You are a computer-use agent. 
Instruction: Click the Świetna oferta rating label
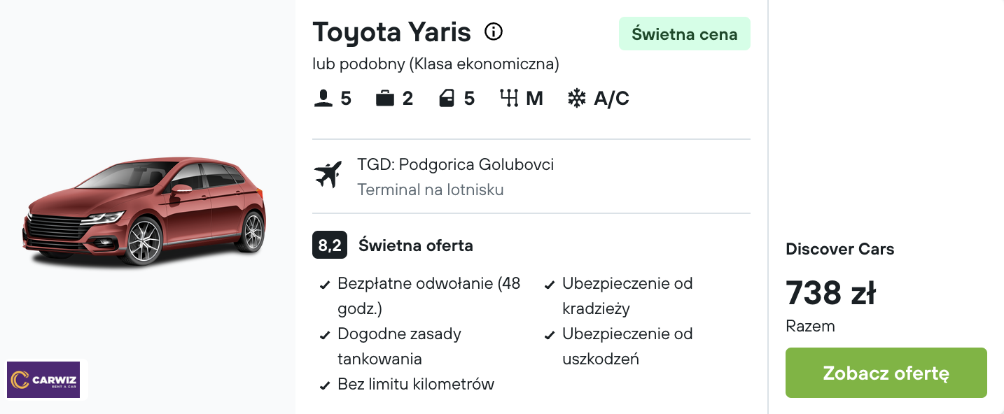[x=416, y=245]
